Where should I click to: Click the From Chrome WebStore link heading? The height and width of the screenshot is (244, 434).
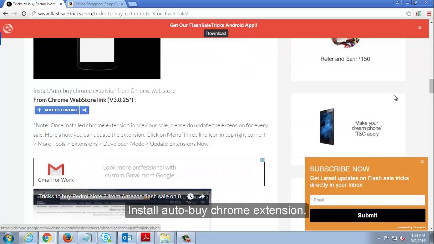point(84,100)
